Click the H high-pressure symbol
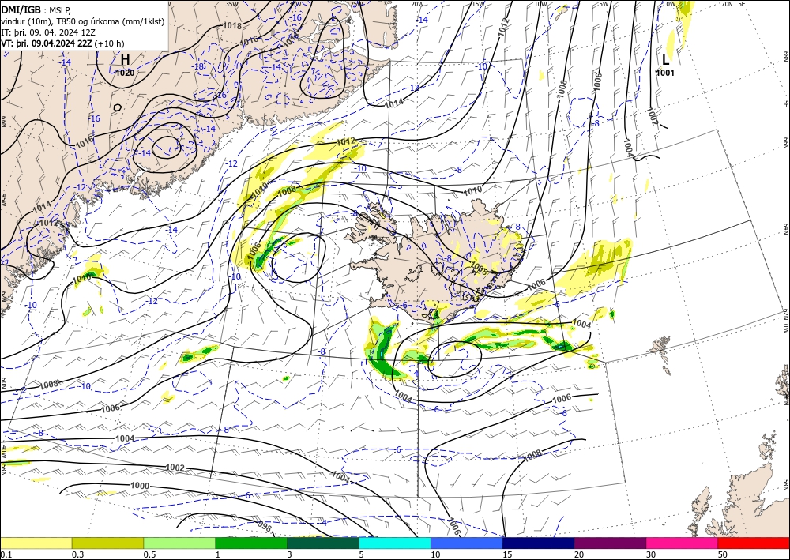This screenshot has height=560, width=790. click(x=125, y=59)
